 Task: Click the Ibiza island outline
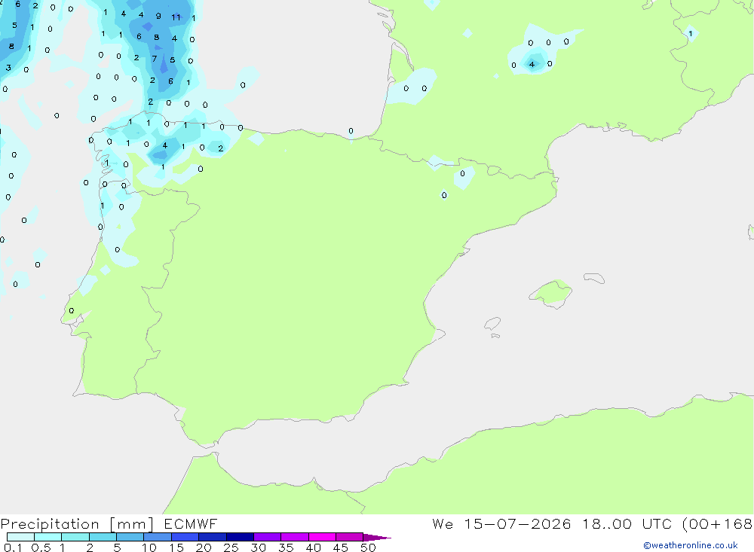coord(492,323)
